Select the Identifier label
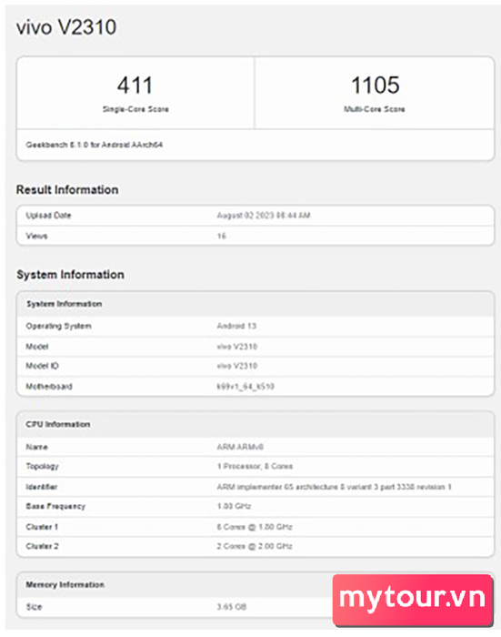Viewport: 501px width, 637px height. [42, 487]
